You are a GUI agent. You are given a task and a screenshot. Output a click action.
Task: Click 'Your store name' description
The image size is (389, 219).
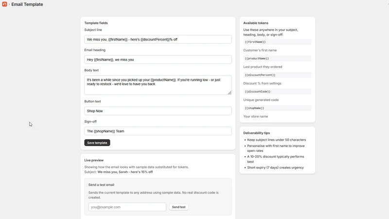[256, 116]
